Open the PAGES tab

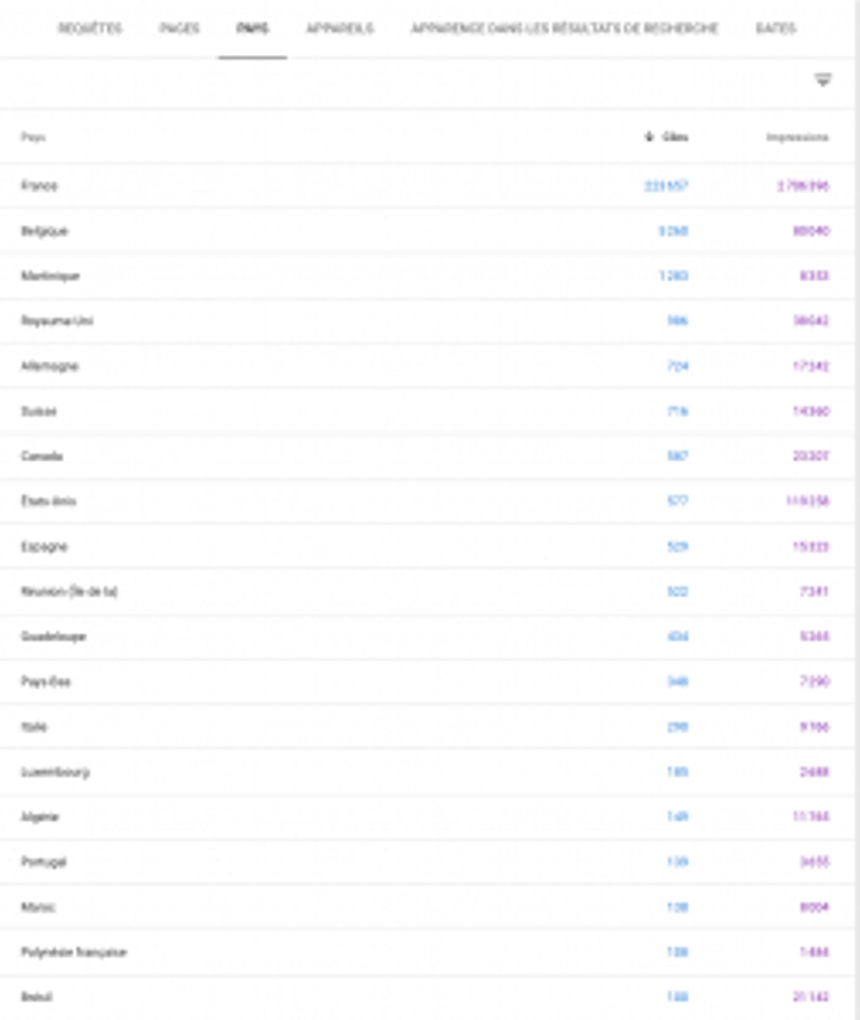179,29
